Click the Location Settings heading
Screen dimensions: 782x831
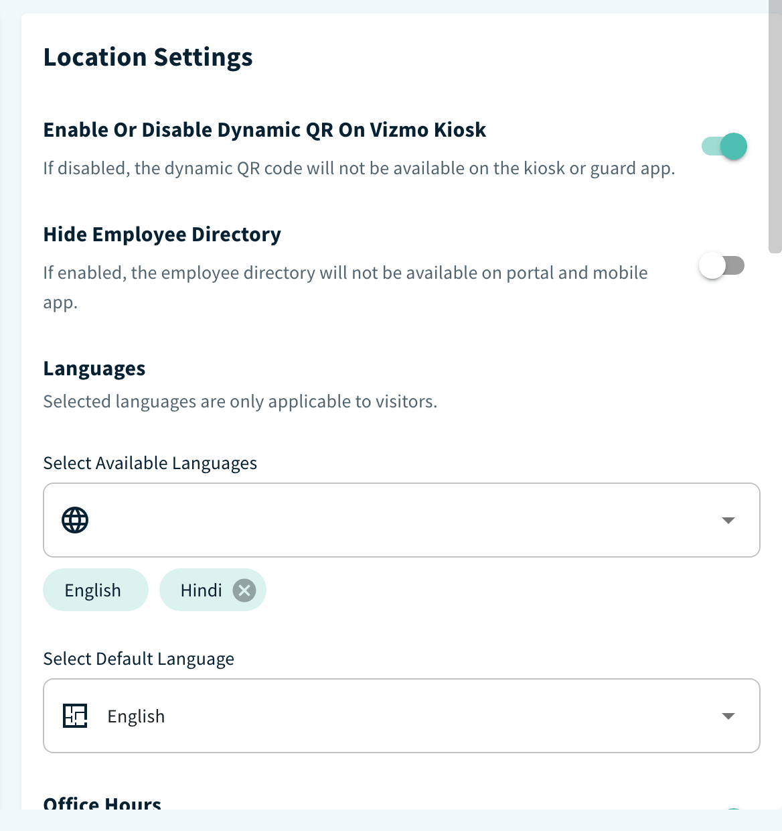[x=148, y=58]
